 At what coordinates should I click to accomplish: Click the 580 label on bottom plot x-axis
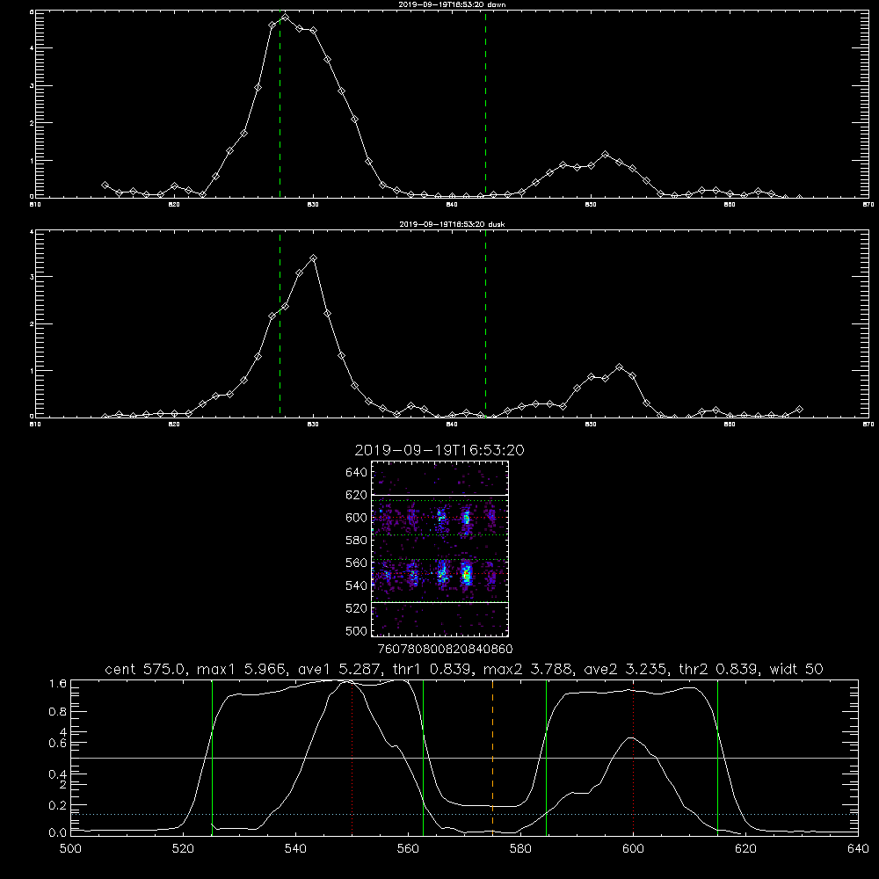520,849
